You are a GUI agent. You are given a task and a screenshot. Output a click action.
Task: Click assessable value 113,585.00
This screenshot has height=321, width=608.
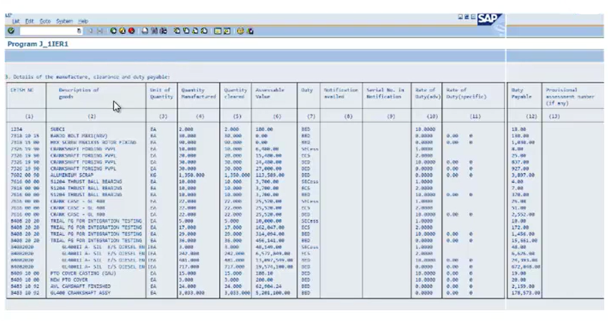click(270, 175)
